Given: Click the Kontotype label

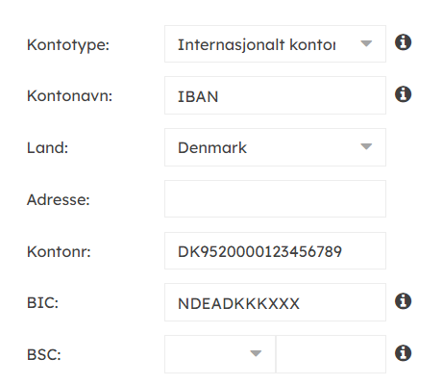Looking at the screenshot, I should (68, 44).
